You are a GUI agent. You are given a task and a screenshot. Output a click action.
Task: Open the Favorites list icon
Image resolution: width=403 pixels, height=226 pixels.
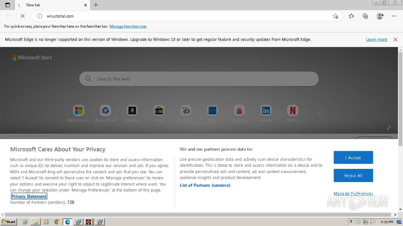(351, 16)
